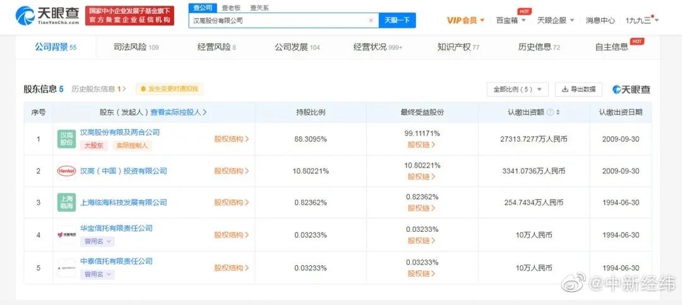Select the 经营状况 tab
The height and width of the screenshot is (305, 682).
[378, 47]
